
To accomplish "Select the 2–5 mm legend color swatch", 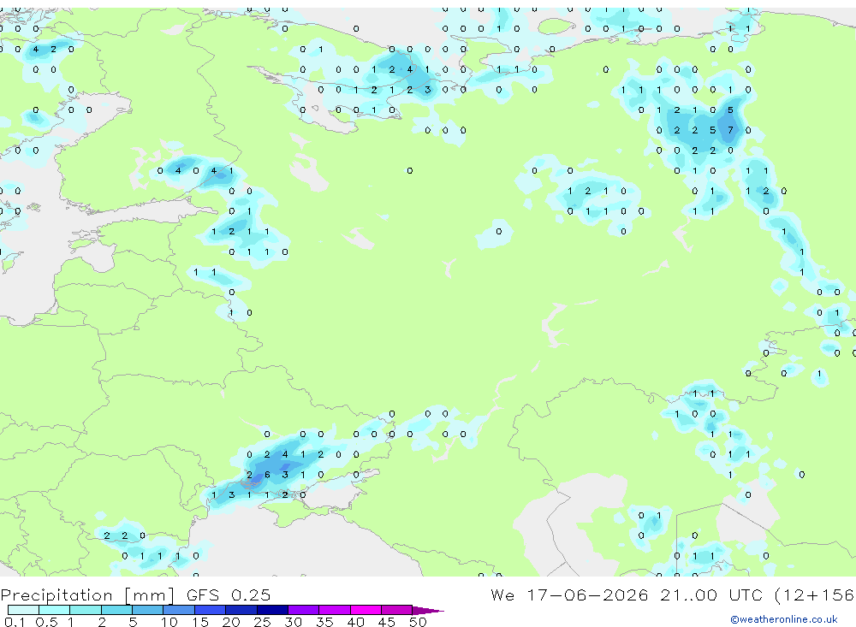I will 116,610.
